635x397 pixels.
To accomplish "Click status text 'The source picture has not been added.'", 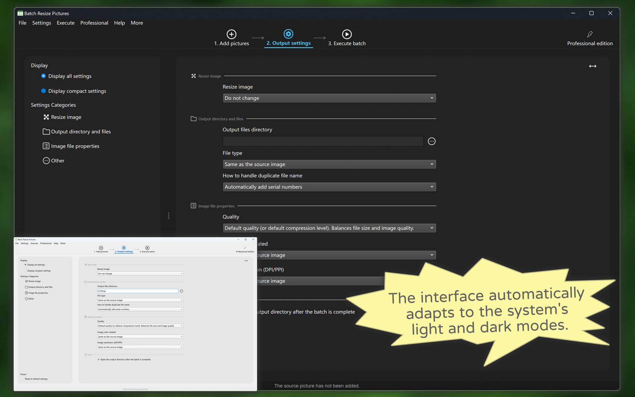I will tap(317, 386).
